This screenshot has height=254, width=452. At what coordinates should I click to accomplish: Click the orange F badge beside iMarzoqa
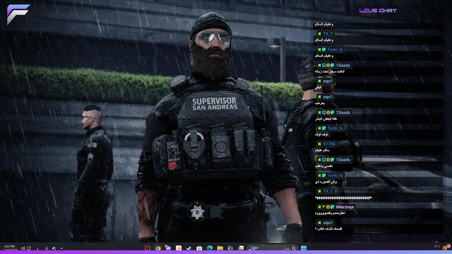[323, 207]
